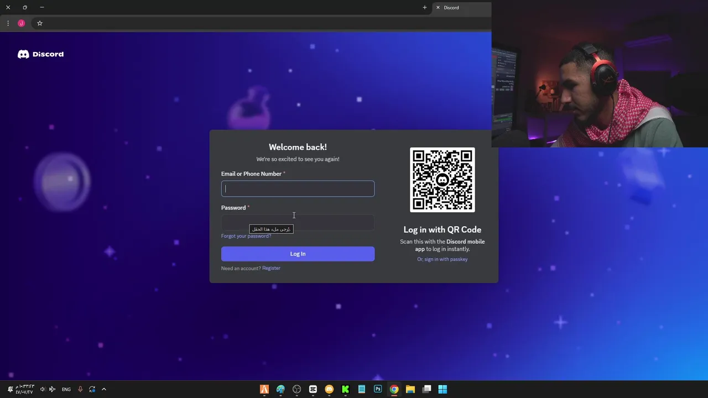Click the Log In button
Screen dimensions: 708x398
click(x=298, y=254)
